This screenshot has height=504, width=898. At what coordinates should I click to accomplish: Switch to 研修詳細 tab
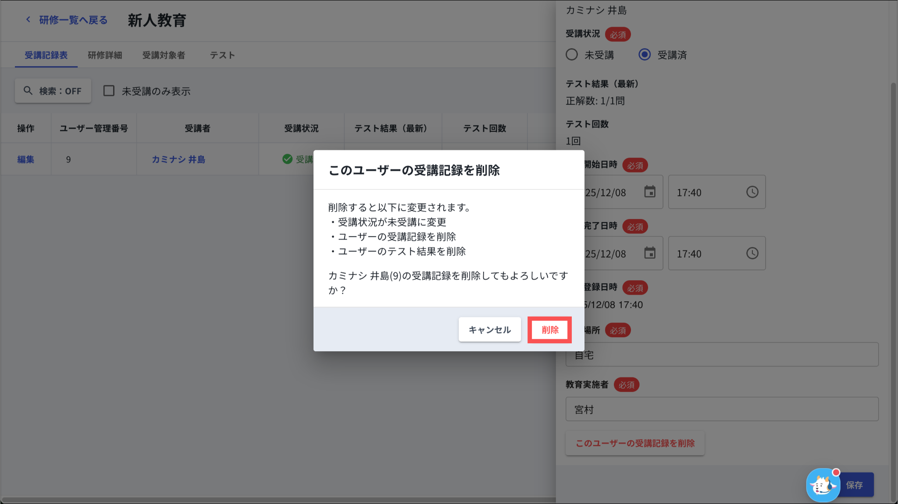pos(105,55)
